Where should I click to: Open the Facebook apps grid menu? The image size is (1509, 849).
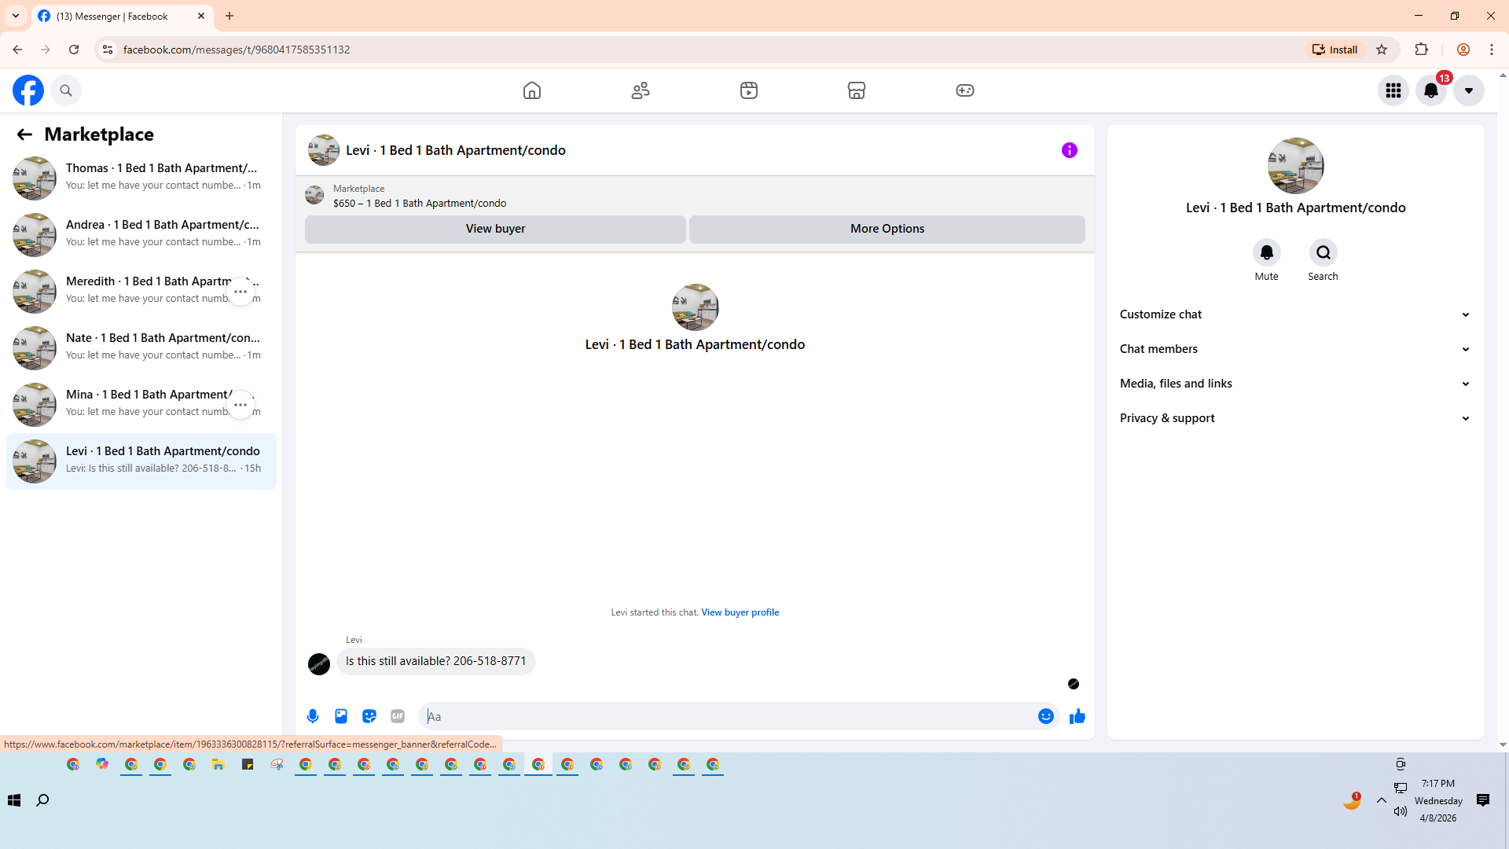(1393, 90)
